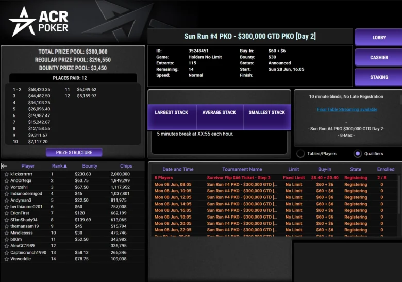Sort qualifiers by State column header

click(x=356, y=169)
